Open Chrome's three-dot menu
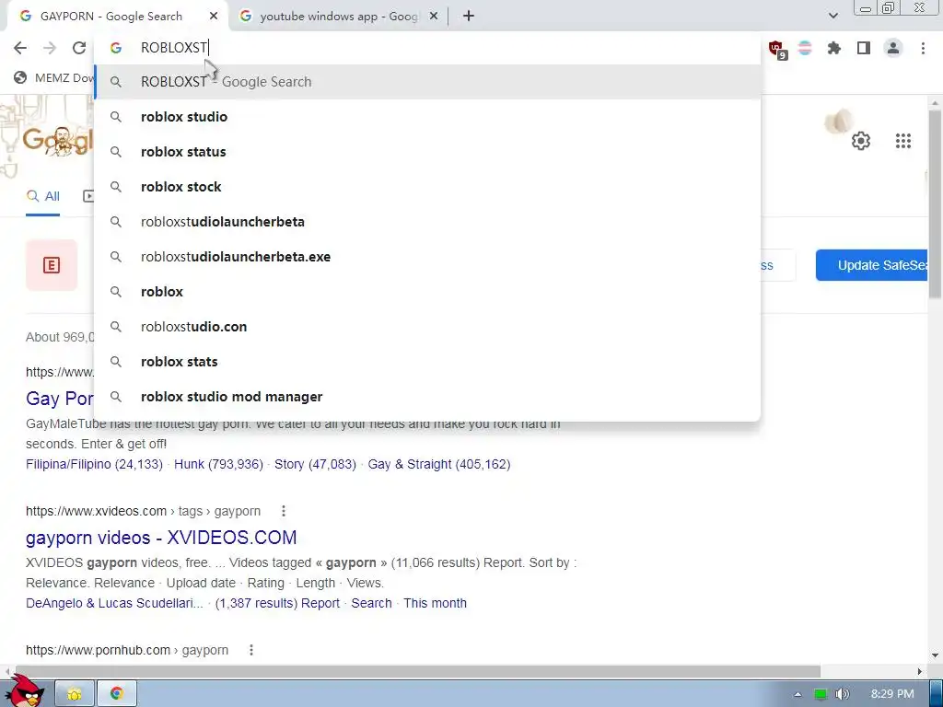The height and width of the screenshot is (707, 943). pyautogui.click(x=923, y=48)
